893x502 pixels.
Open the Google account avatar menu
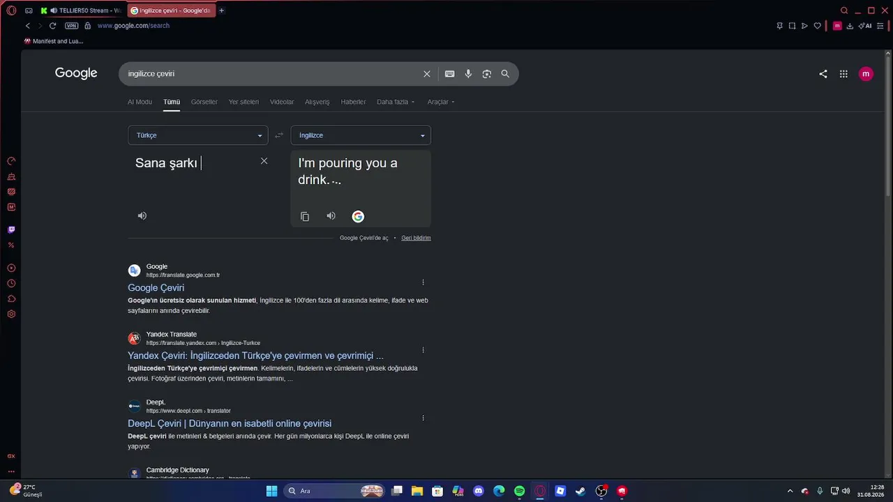point(866,74)
